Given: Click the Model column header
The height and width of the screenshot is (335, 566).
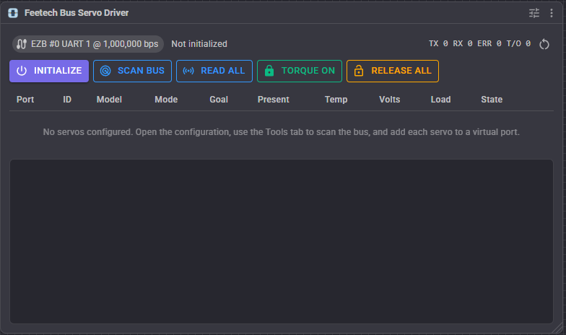Looking at the screenshot, I should pyautogui.click(x=109, y=100).
